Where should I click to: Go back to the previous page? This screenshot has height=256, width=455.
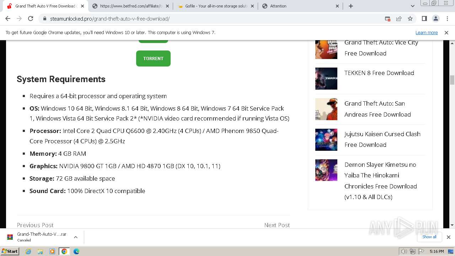pyautogui.click(x=8, y=18)
